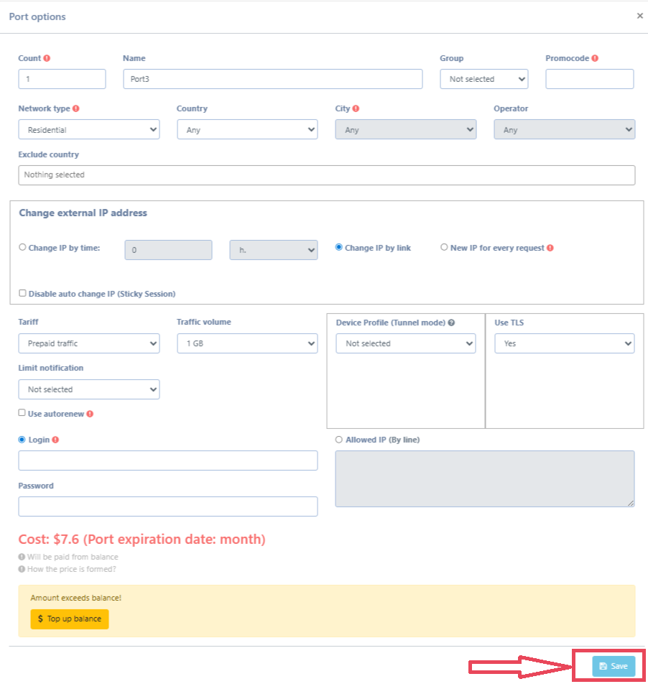Click the Device Profile help question icon
648x684 pixels.
[452, 323]
